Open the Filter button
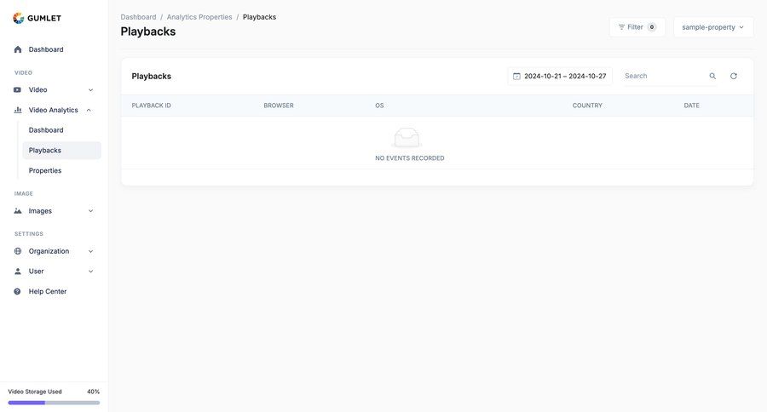767x412 pixels. coord(637,27)
